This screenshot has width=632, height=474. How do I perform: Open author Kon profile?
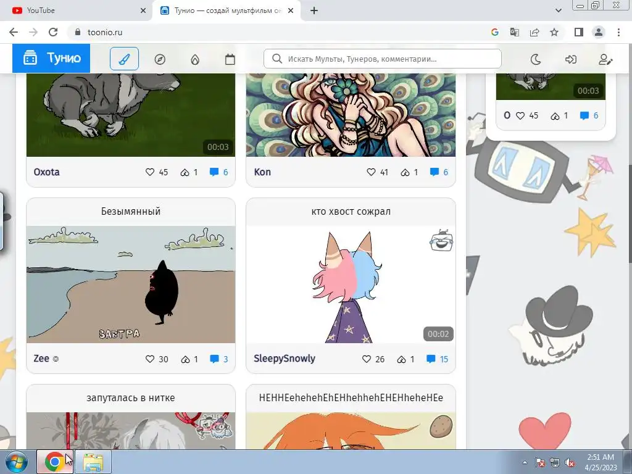click(x=262, y=172)
